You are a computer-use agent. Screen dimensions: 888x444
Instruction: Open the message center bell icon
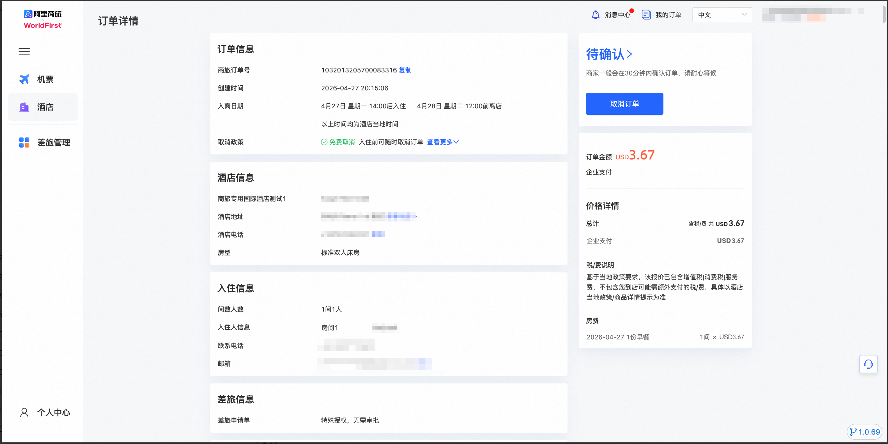point(595,15)
